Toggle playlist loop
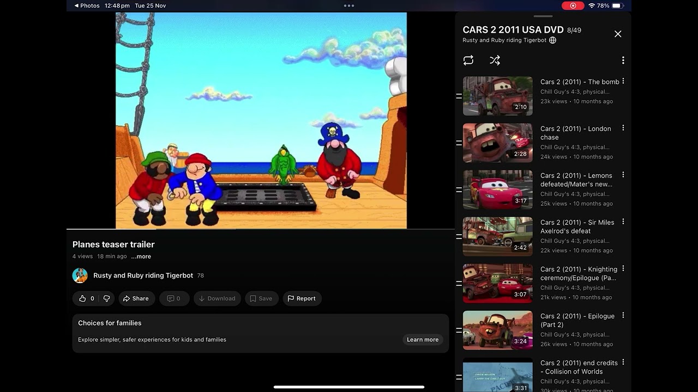The height and width of the screenshot is (392, 698). 468,60
